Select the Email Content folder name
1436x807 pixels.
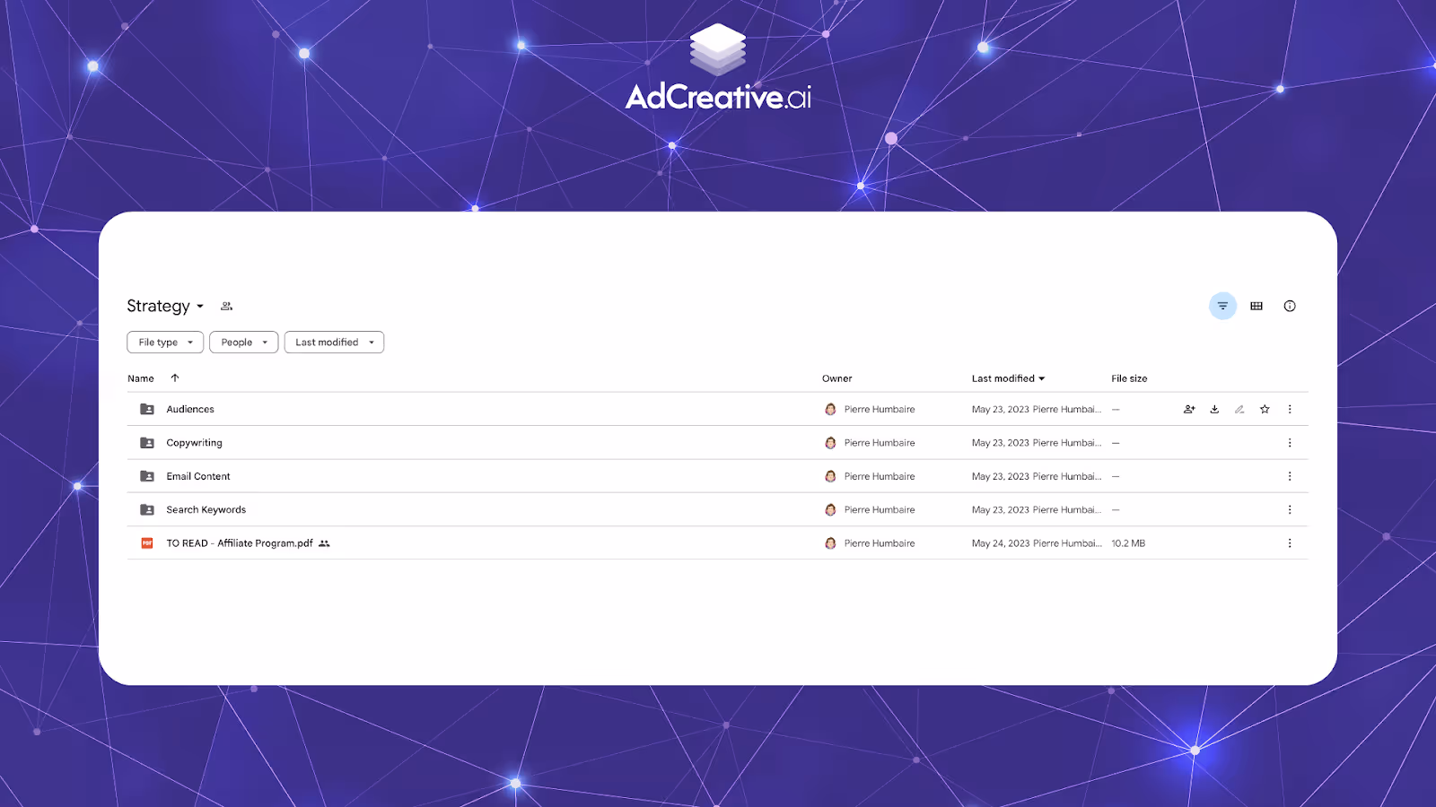click(x=198, y=476)
